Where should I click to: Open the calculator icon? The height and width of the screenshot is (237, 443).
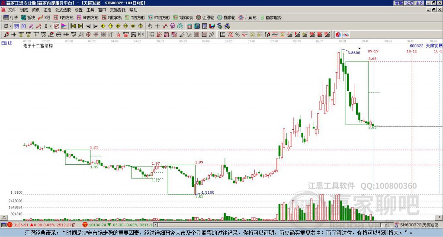(x=197, y=26)
